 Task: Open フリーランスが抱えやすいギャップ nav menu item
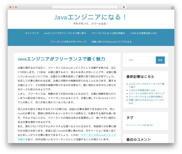click(68, 42)
